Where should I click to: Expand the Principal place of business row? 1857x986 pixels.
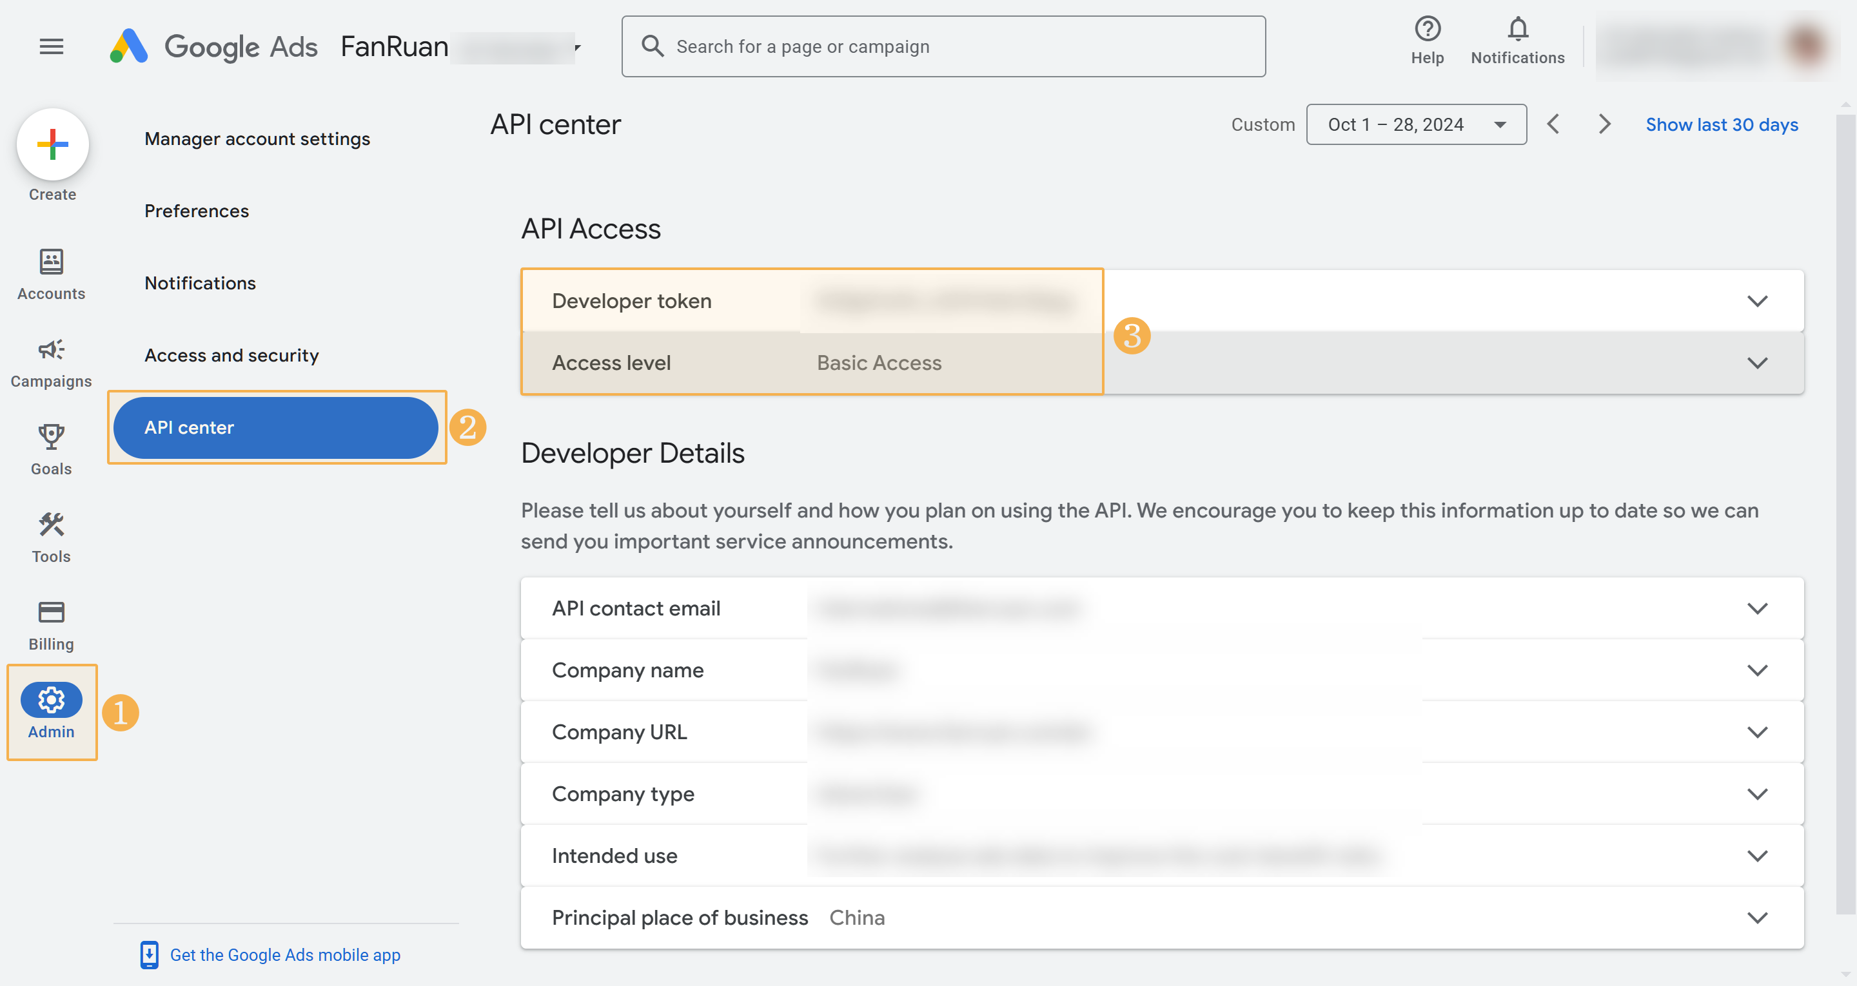[1757, 918]
